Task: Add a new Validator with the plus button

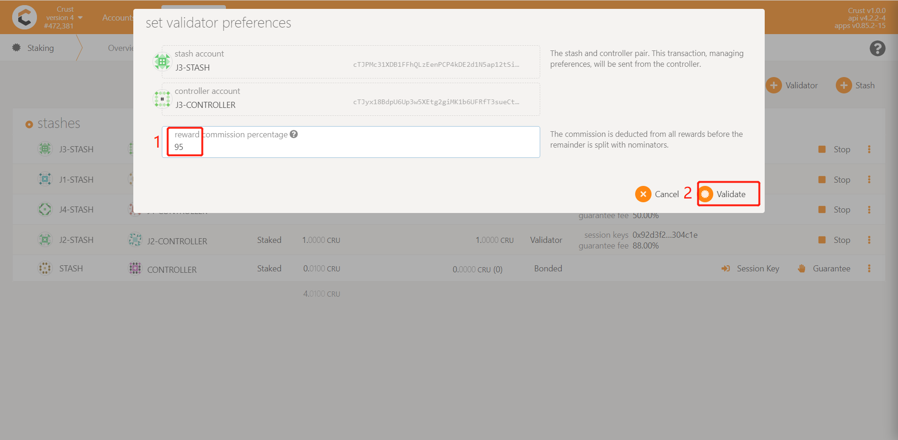Action: pyautogui.click(x=792, y=85)
